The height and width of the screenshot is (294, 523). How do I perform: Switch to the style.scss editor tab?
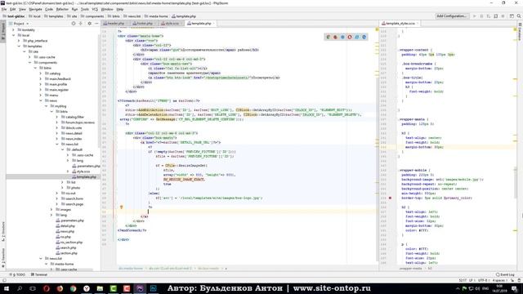click(x=172, y=24)
